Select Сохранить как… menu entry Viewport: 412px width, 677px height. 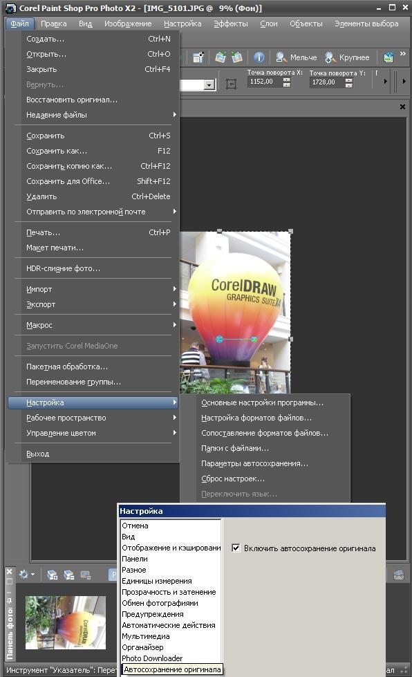click(x=93, y=151)
